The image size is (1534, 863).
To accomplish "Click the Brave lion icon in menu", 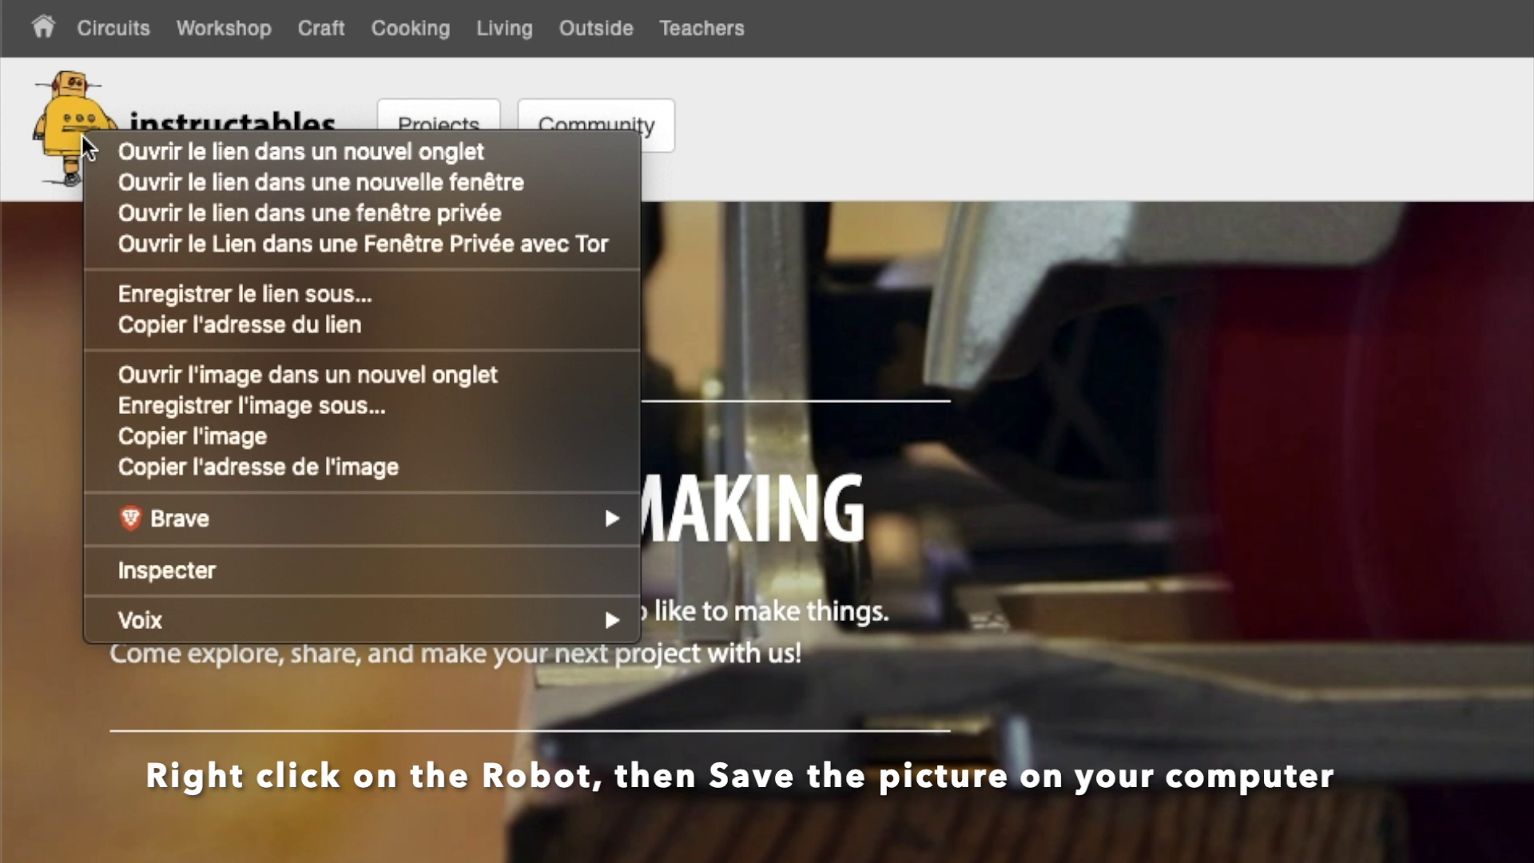I will tap(130, 519).
